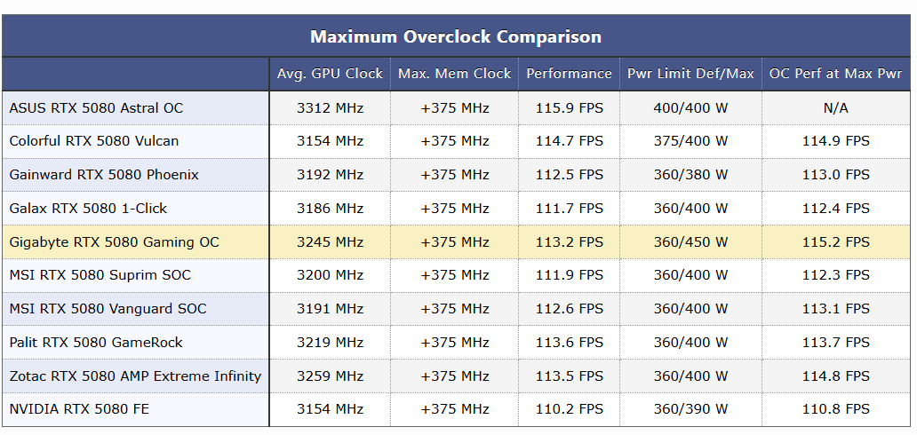Select the Palit RTX 5080 GameRock label
917x435 pixels.
point(96,342)
